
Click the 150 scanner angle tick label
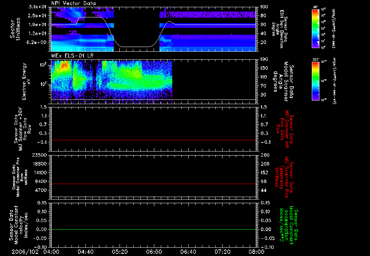pos(264,68)
